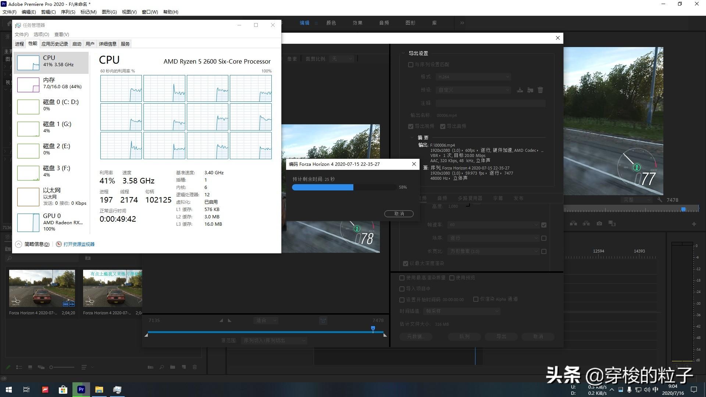Switch to 进程 tab in Task Manager

[19, 44]
